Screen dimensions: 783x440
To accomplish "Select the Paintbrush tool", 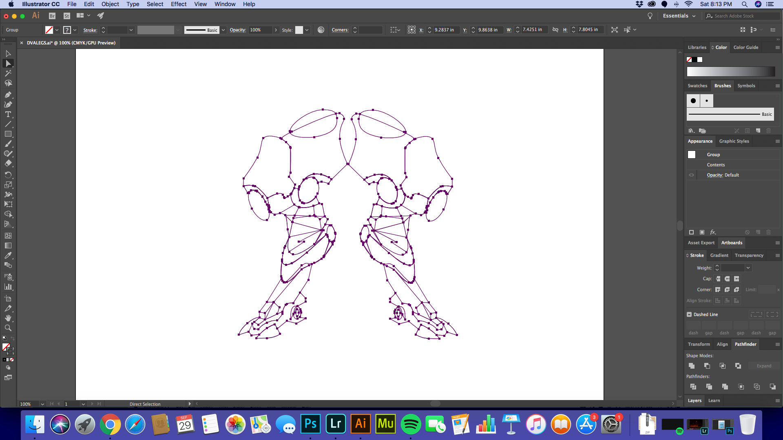I will coord(8,144).
